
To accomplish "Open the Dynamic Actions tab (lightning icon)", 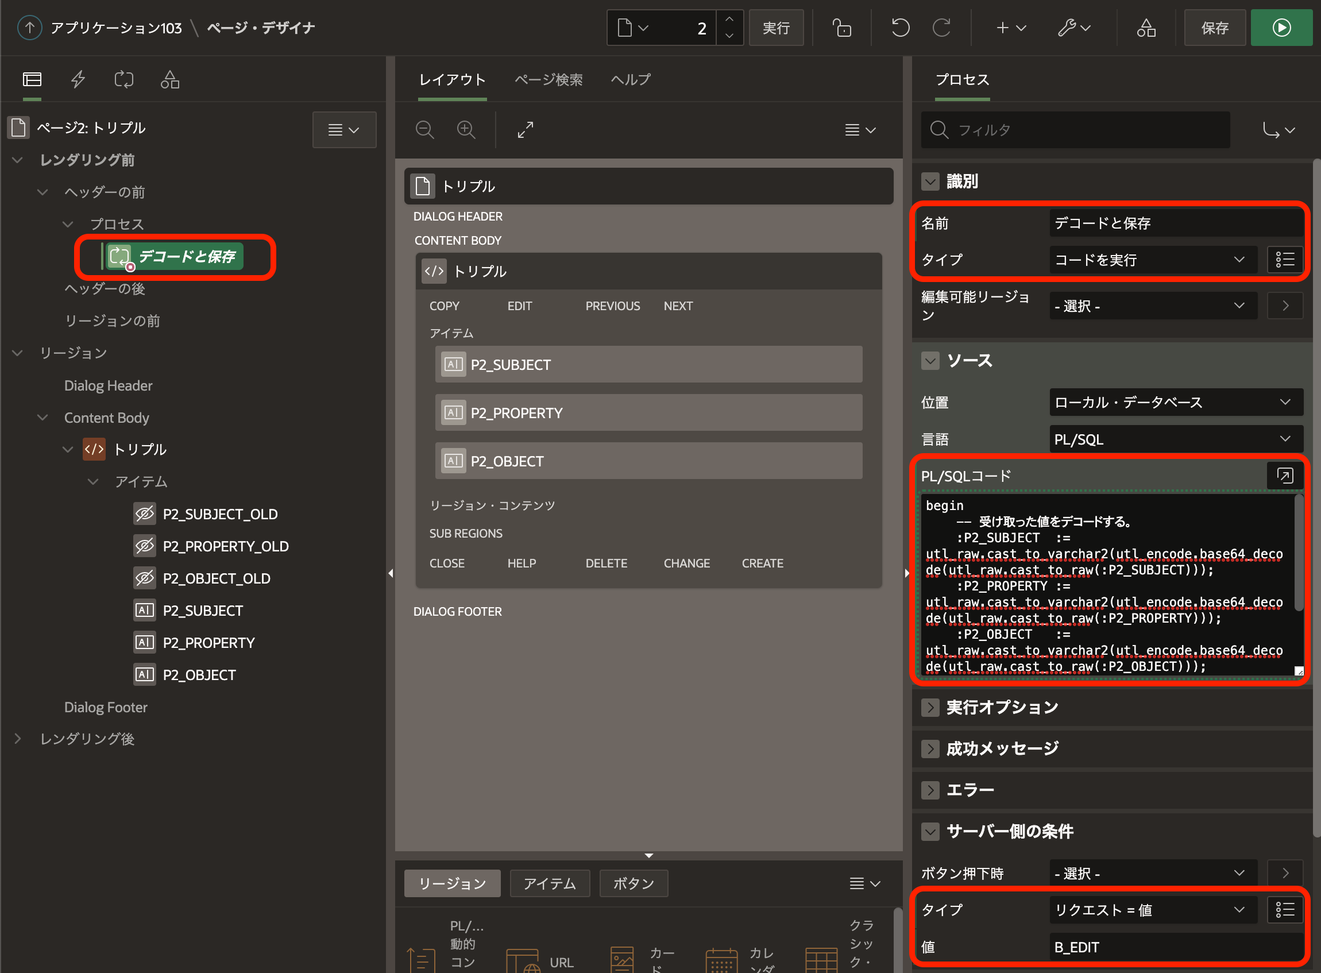I will [78, 79].
